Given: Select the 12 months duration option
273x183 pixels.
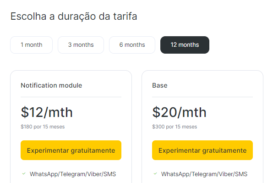Looking at the screenshot, I should pyautogui.click(x=185, y=45).
